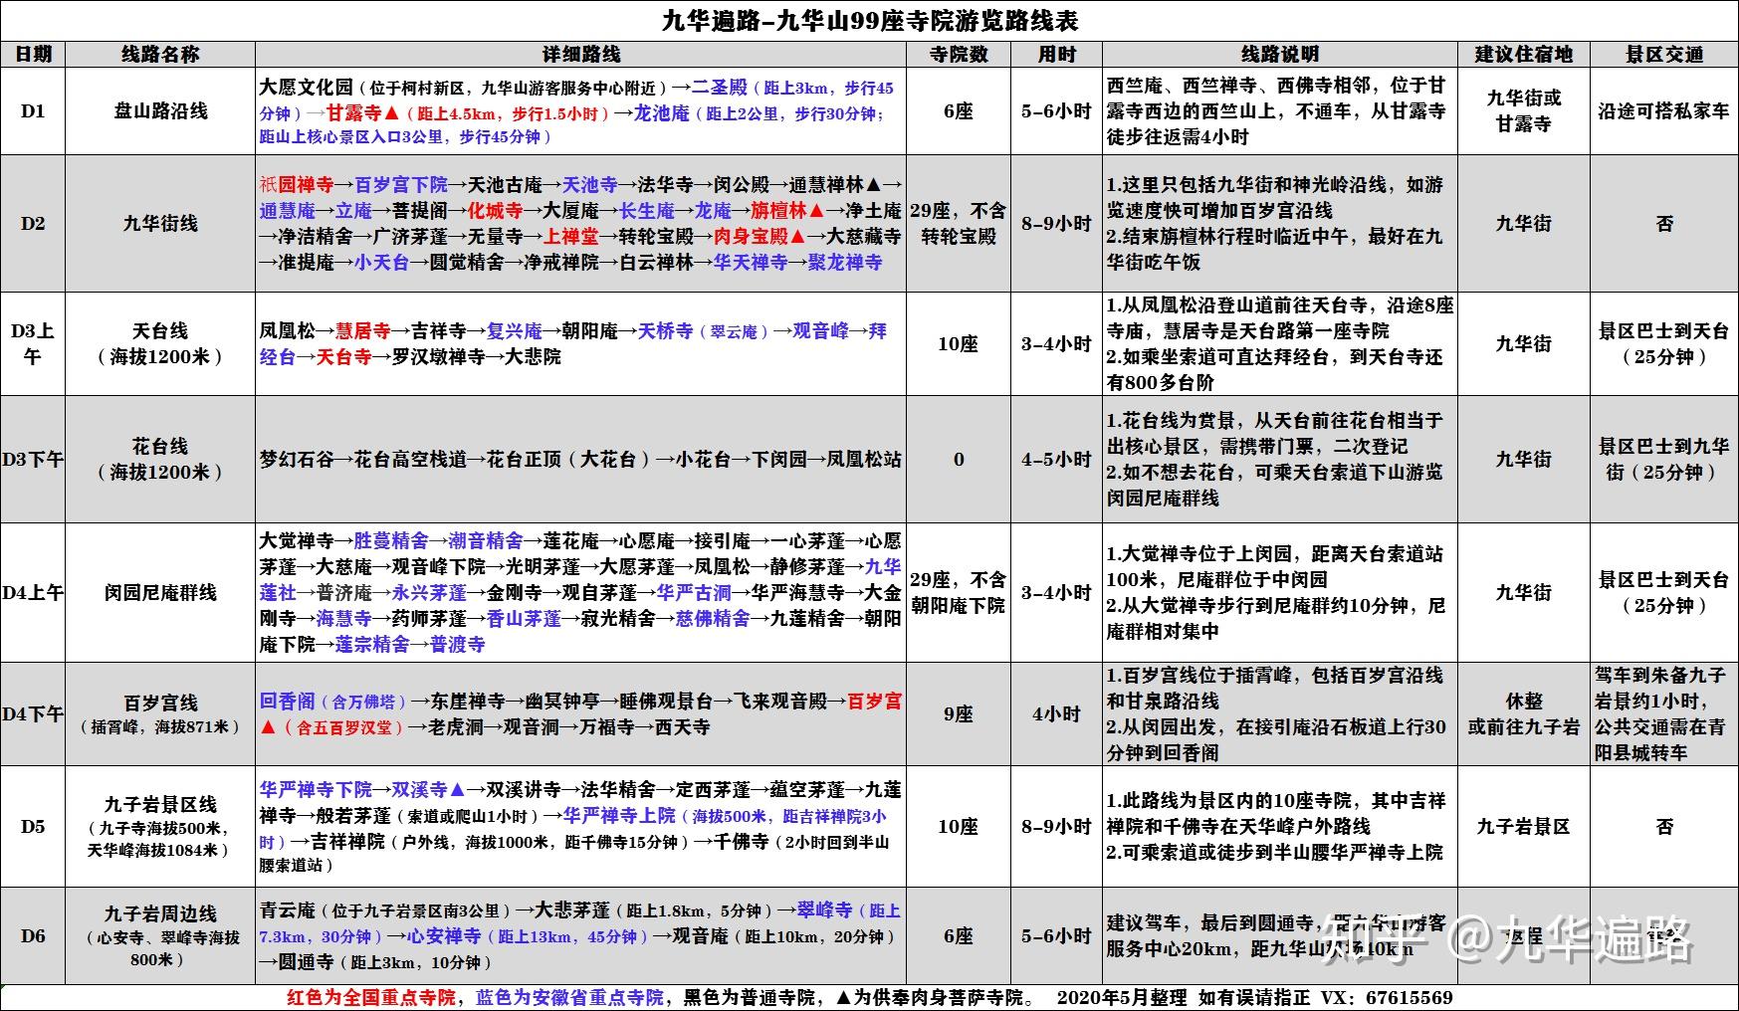
Task: Click the D6 date cell
Action: pyautogui.click(x=33, y=936)
